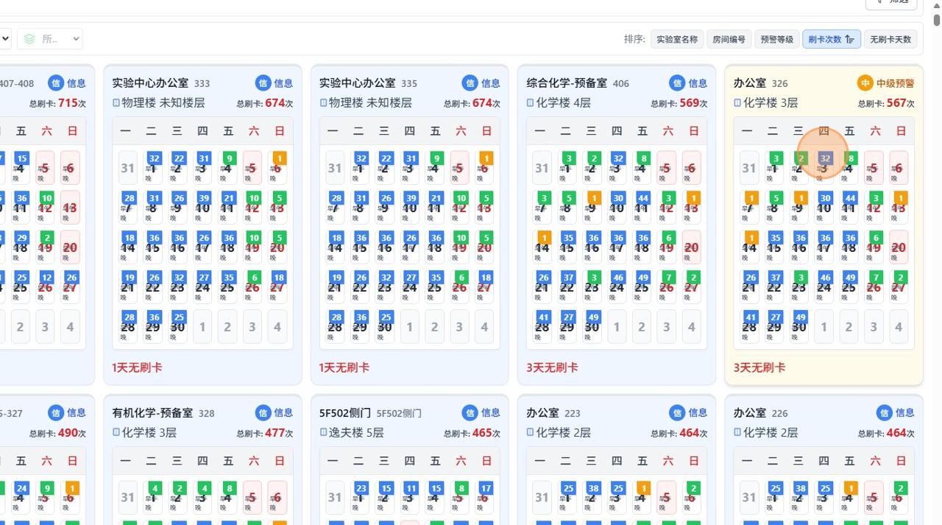Select day 17 with 26 swipes in room 335 calendar
942x525 pixels.
(x=410, y=247)
